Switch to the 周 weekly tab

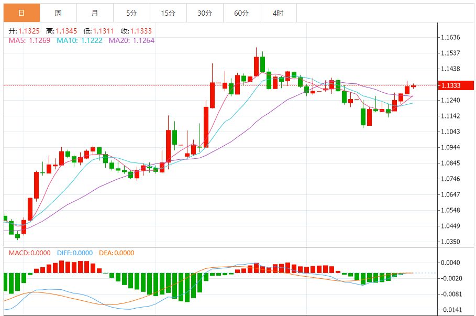(x=58, y=13)
